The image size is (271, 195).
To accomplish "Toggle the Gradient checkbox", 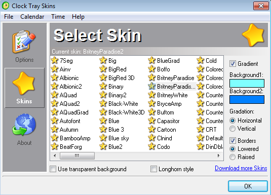I will (233, 64).
